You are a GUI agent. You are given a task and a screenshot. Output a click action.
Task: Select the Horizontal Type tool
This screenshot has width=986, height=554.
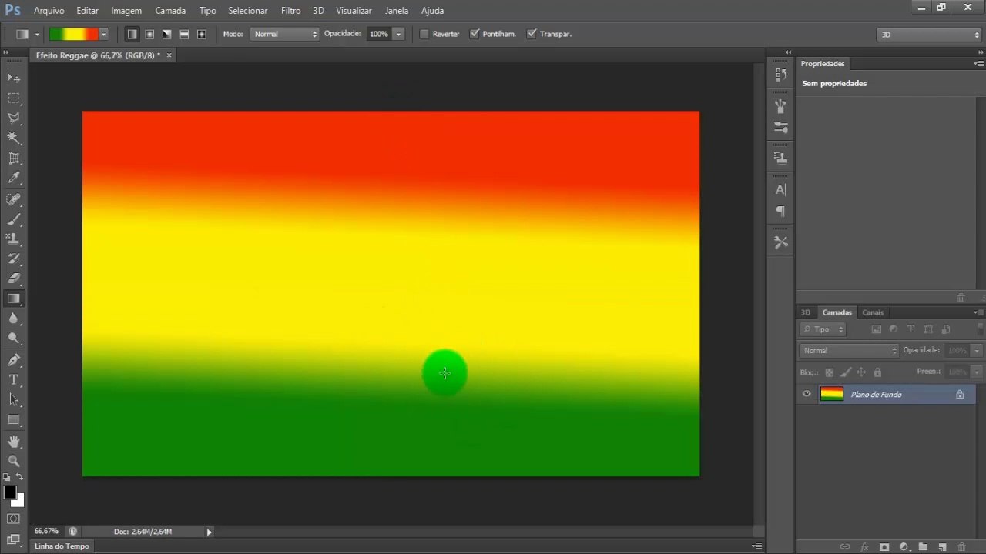tap(14, 380)
